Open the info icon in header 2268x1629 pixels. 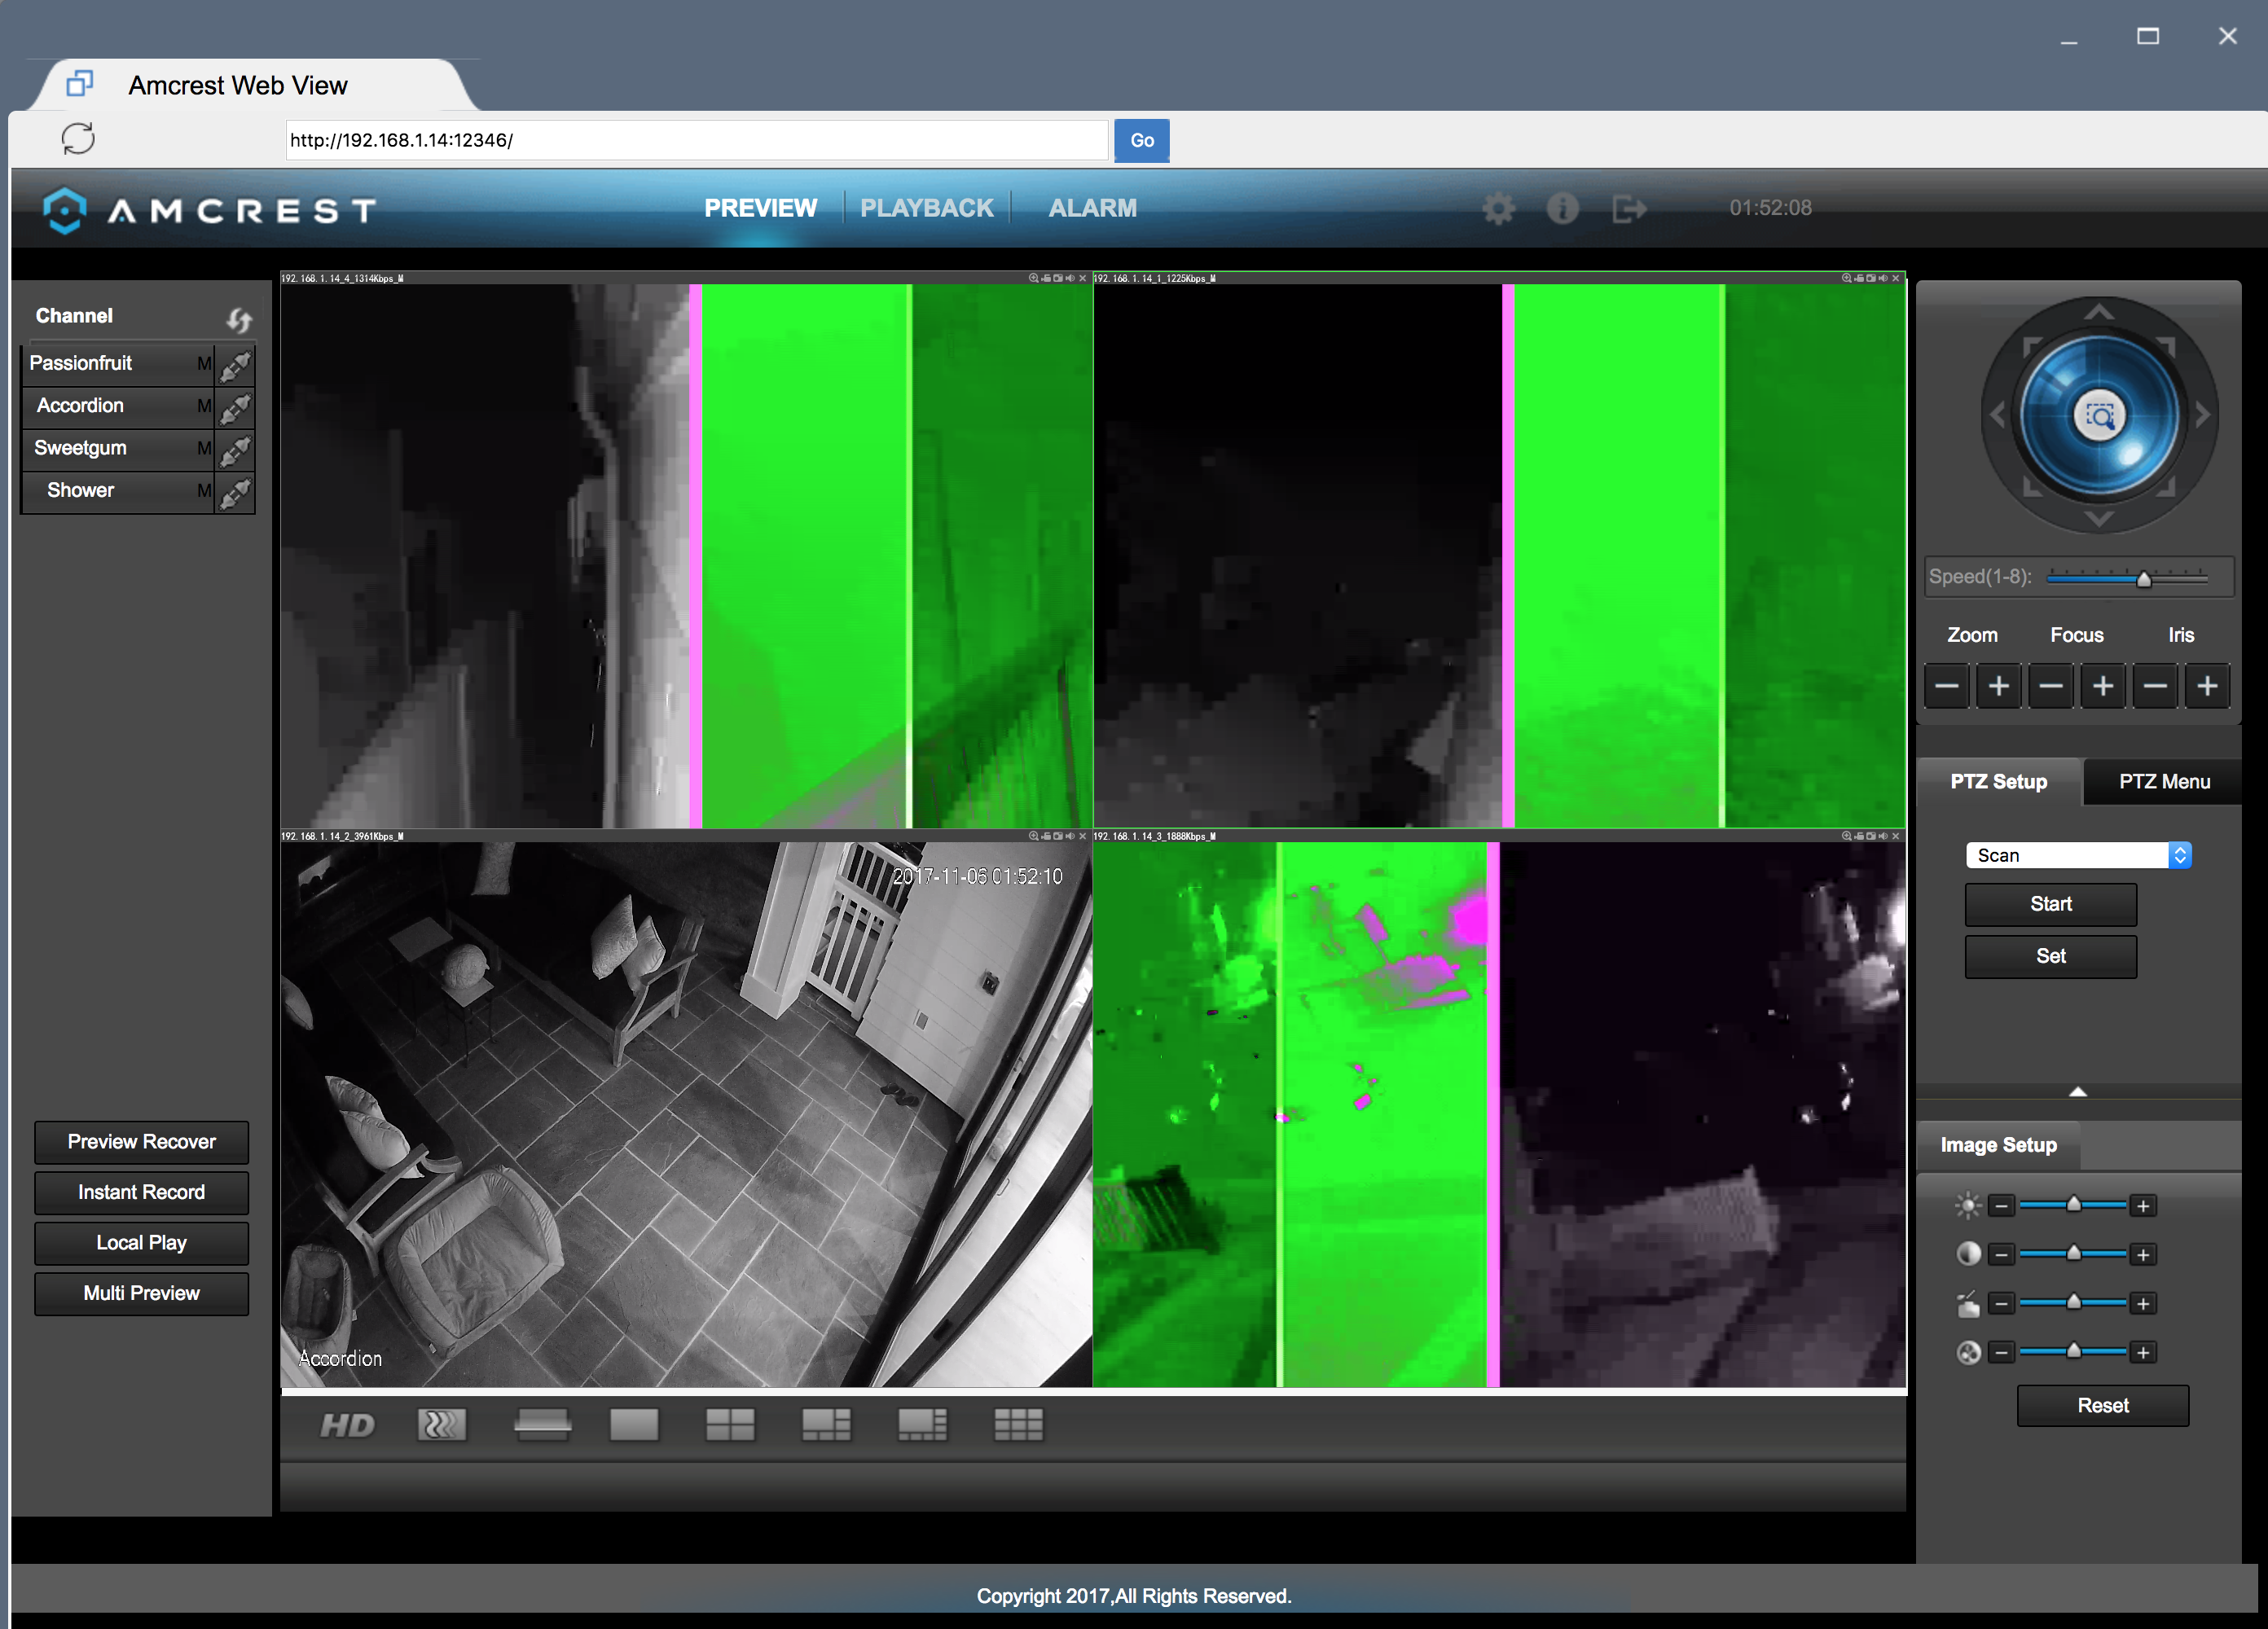pos(1563,208)
